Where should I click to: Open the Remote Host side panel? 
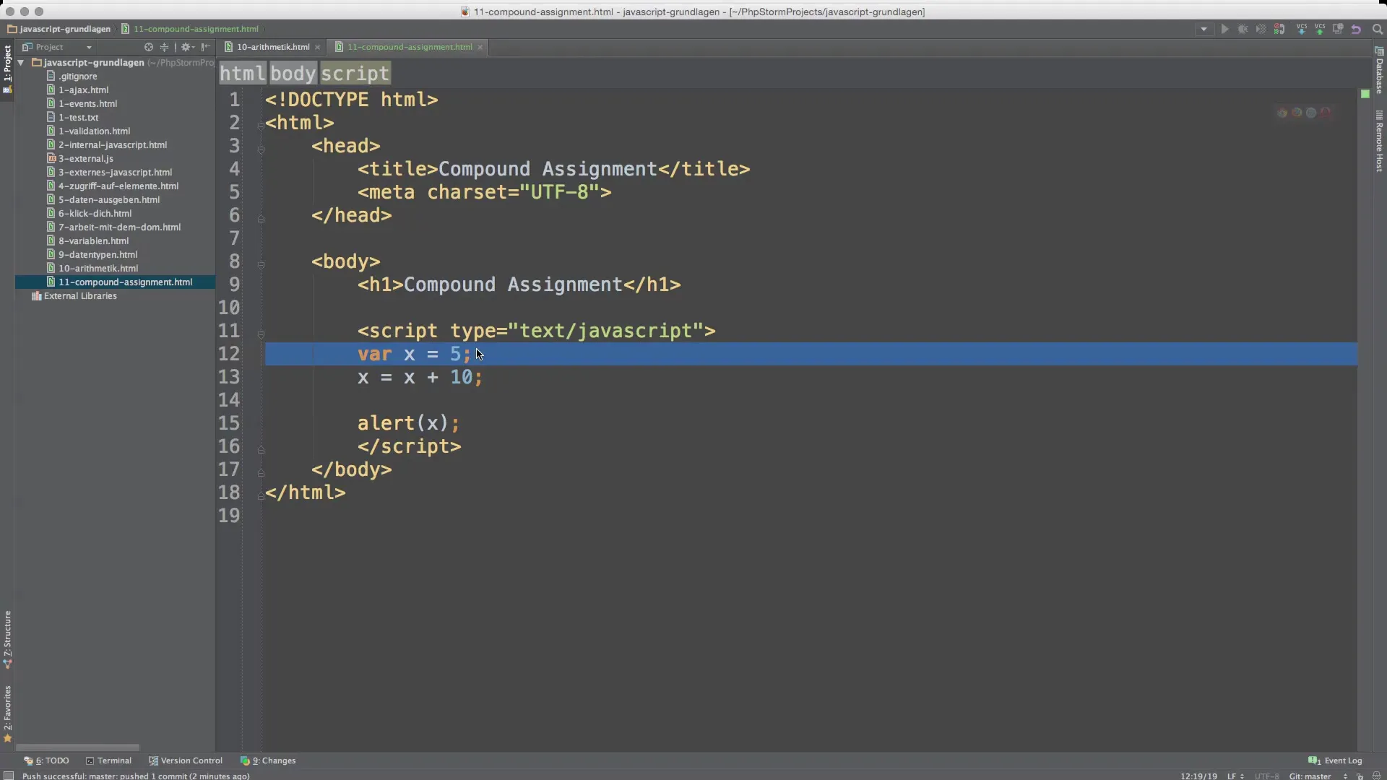[x=1379, y=141]
